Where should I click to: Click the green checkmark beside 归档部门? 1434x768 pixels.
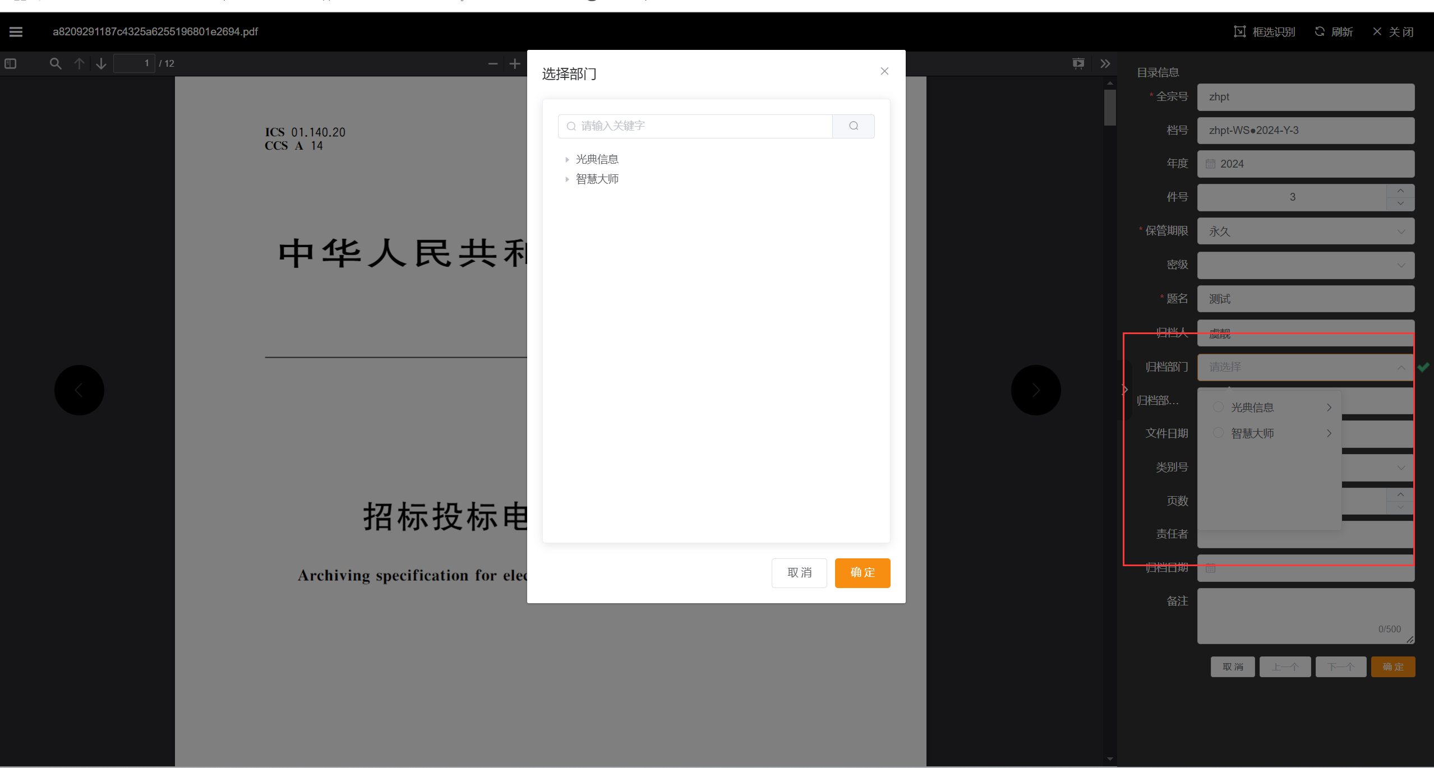coord(1423,367)
